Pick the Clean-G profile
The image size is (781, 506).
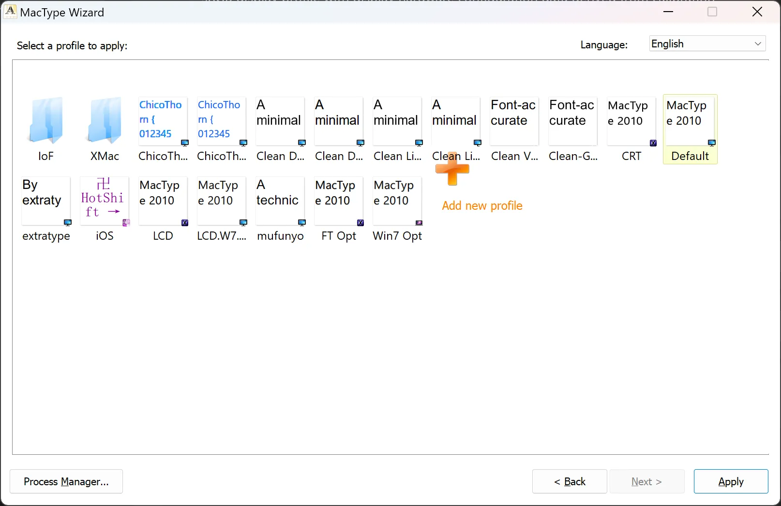572,121
